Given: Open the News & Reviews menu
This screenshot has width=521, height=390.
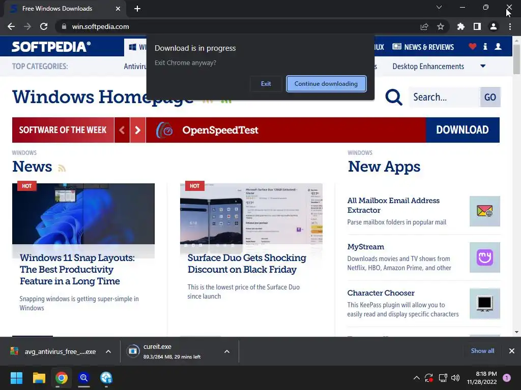Looking at the screenshot, I should 423,47.
